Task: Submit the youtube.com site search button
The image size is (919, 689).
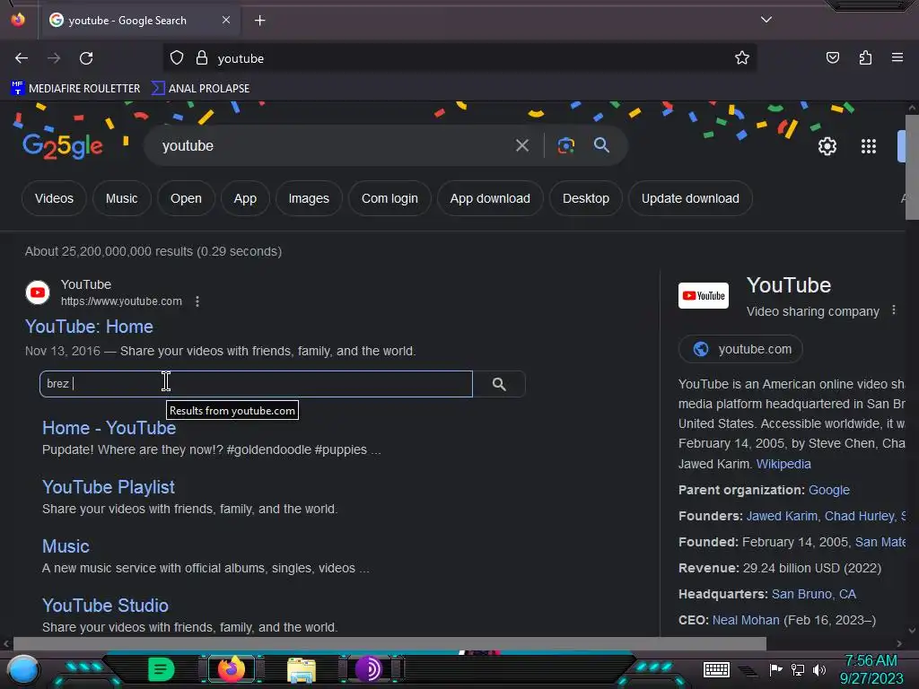Action: (499, 384)
